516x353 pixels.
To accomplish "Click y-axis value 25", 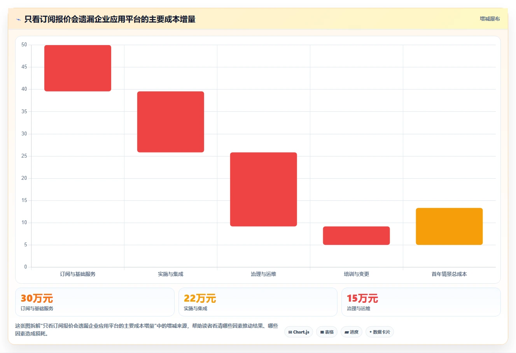I will (24, 156).
